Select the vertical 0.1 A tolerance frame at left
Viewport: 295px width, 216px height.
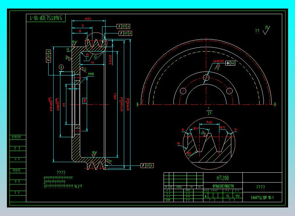click(x=49, y=56)
